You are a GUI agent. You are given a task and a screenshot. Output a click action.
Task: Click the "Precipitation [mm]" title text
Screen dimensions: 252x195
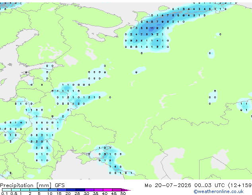click(26, 185)
